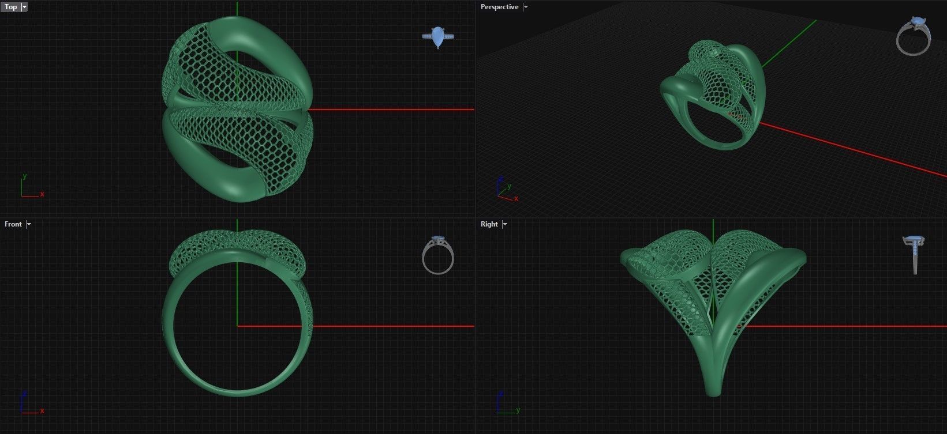Click the Perspective viewport title label

click(x=499, y=7)
